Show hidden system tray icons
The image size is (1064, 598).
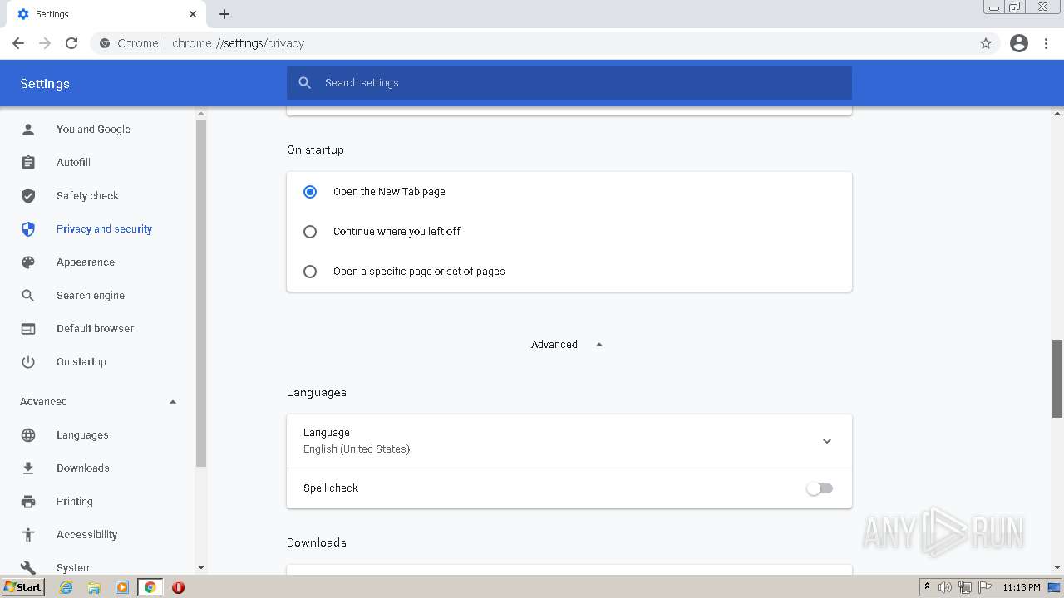point(927,587)
